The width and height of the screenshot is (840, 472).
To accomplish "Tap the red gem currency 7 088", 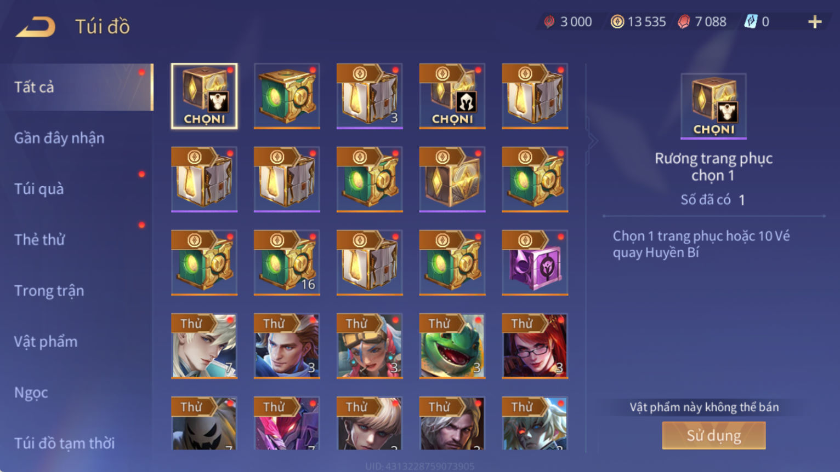I will 702,22.
